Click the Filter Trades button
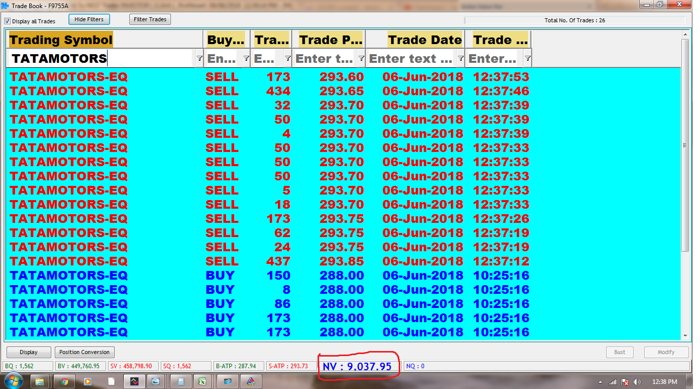This screenshot has height=389, width=700. (150, 19)
